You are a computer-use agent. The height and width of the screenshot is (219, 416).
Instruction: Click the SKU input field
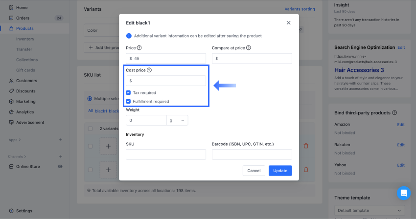(166, 154)
